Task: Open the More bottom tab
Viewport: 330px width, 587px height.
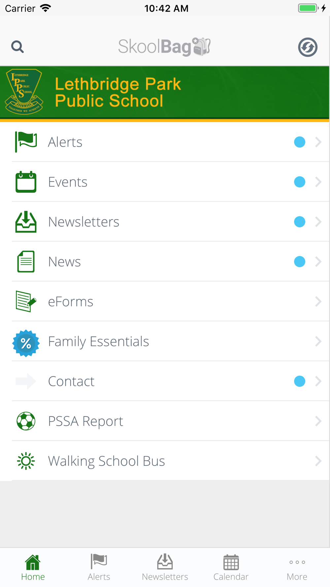Action: click(297, 568)
